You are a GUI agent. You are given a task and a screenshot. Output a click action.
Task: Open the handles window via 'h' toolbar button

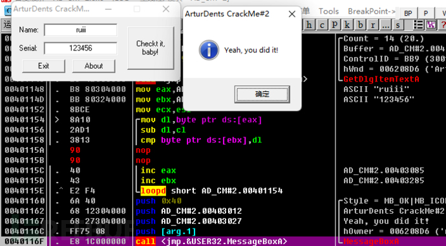click(x=309, y=25)
